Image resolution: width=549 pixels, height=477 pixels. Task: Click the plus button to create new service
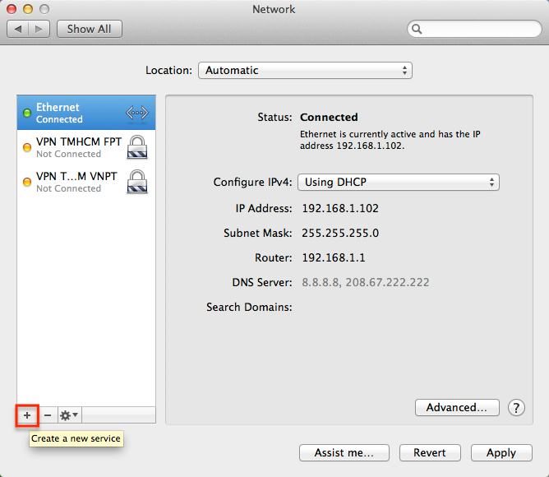click(27, 415)
